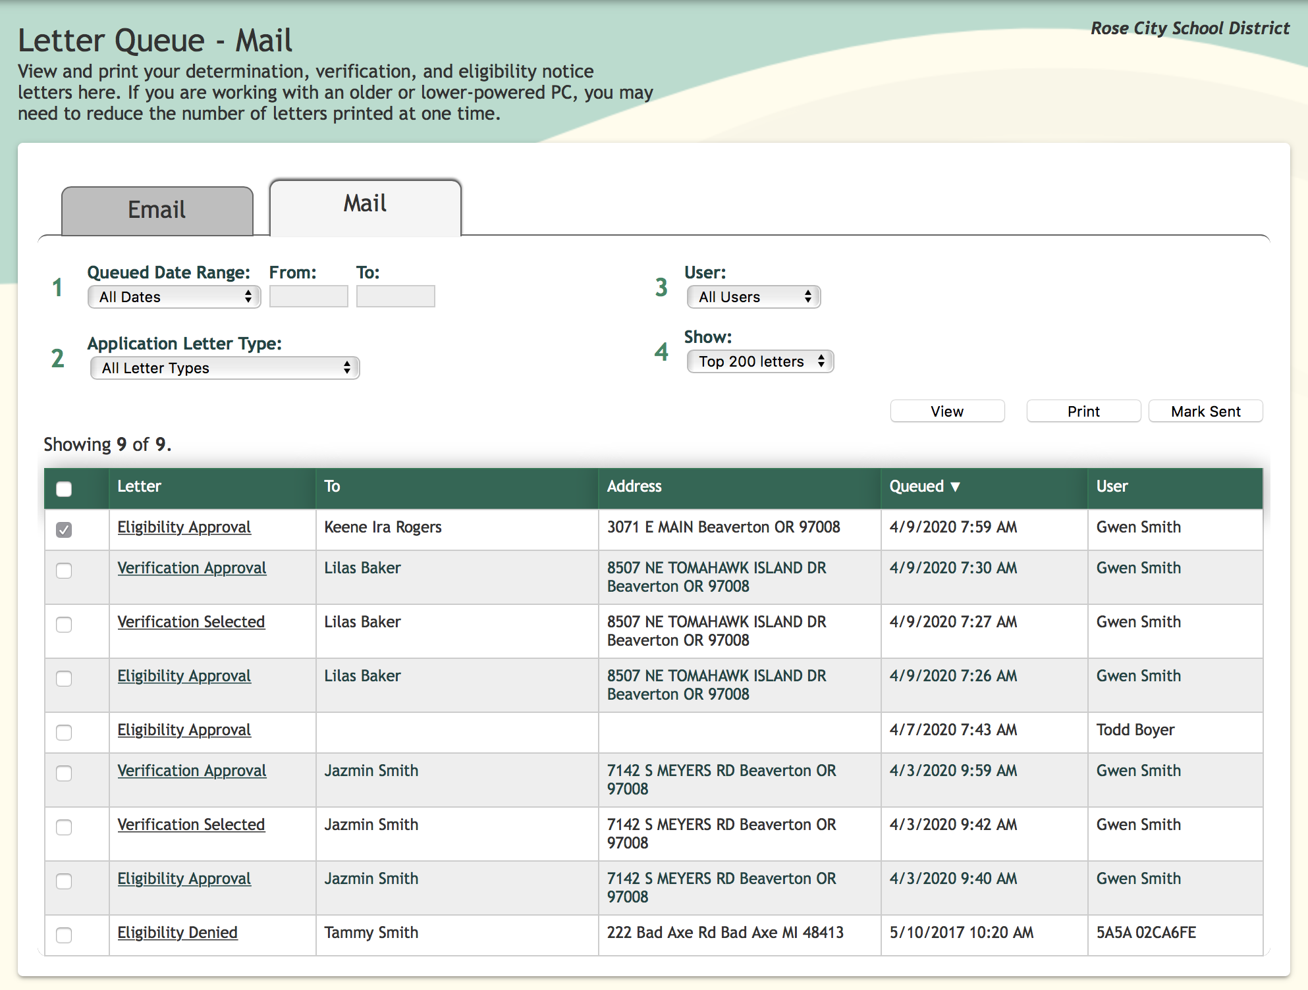Image resolution: width=1308 pixels, height=990 pixels.
Task: Uncheck the Keene Ira Rogers letter checkbox
Action: 64,529
